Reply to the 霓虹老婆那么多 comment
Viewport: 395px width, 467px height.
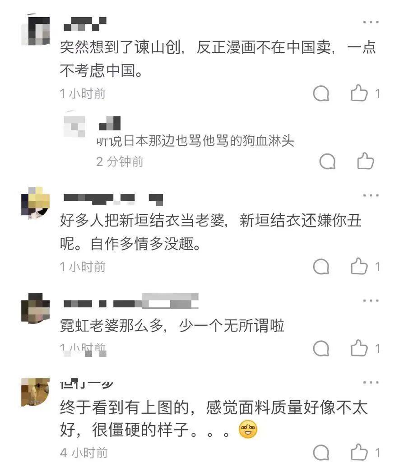coord(321,348)
